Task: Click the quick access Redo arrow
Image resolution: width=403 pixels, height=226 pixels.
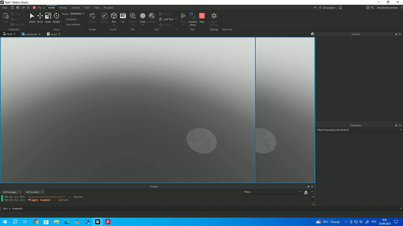Action: click(x=23, y=8)
